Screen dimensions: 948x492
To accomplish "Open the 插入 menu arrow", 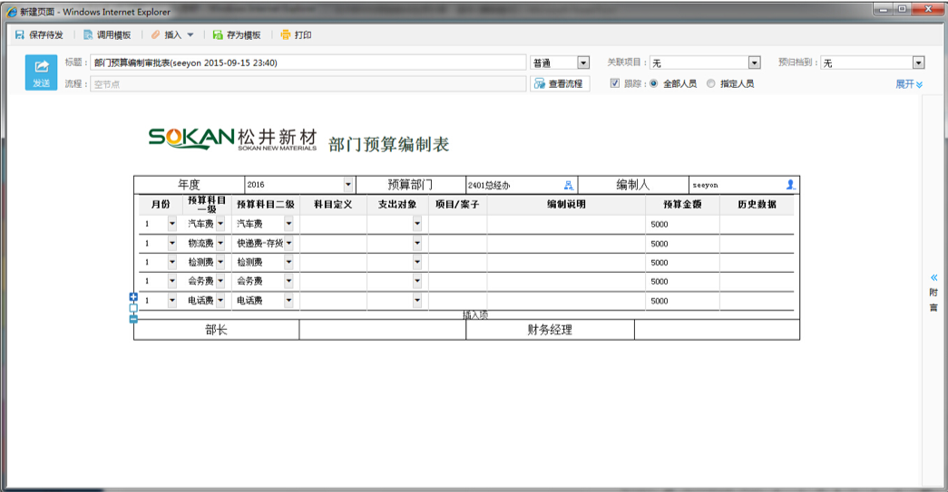I will click(191, 35).
